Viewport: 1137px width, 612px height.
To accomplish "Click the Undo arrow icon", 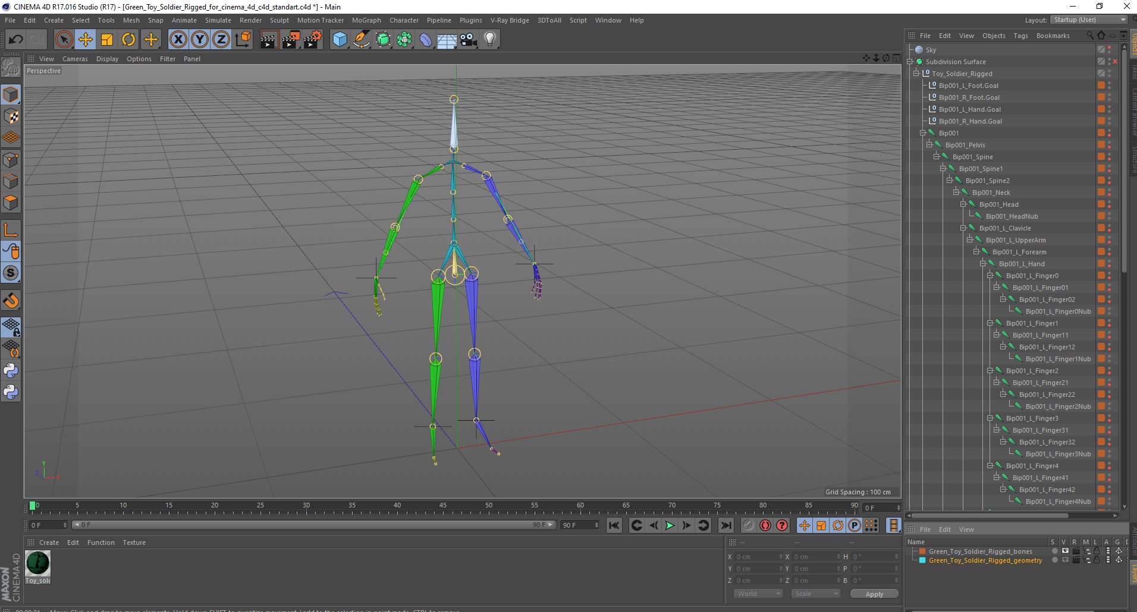I will tap(15, 40).
